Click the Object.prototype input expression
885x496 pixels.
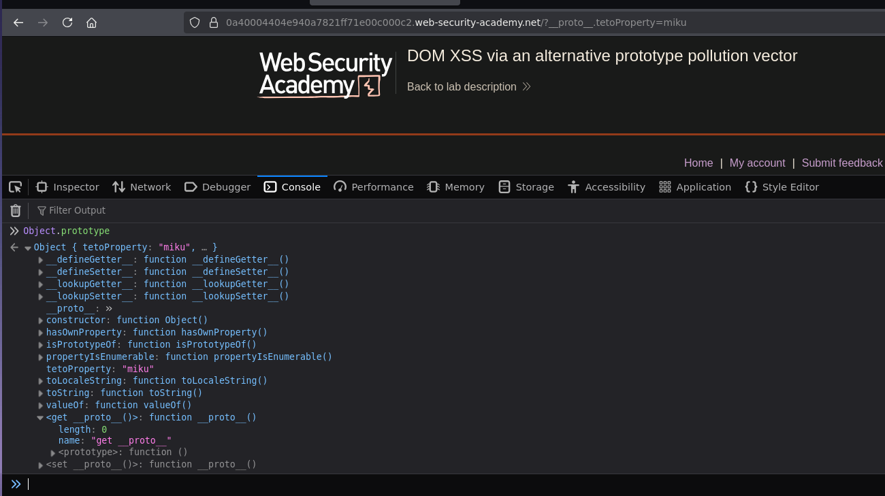(x=66, y=231)
